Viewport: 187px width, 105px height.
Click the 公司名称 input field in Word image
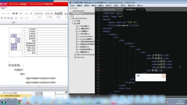[52, 29]
